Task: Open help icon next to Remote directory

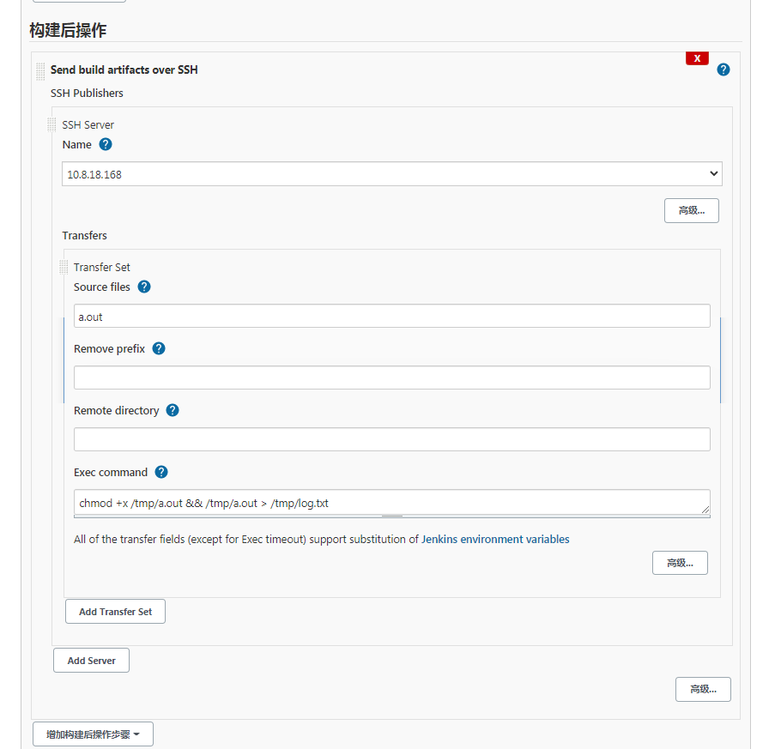Action: click(173, 410)
